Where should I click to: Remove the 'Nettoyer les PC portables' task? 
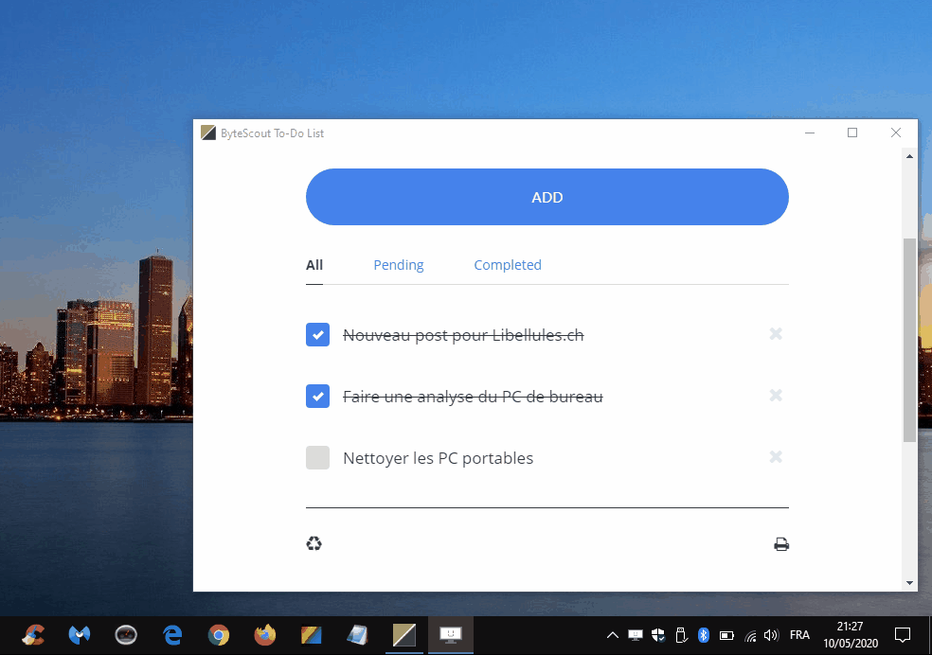(x=776, y=456)
